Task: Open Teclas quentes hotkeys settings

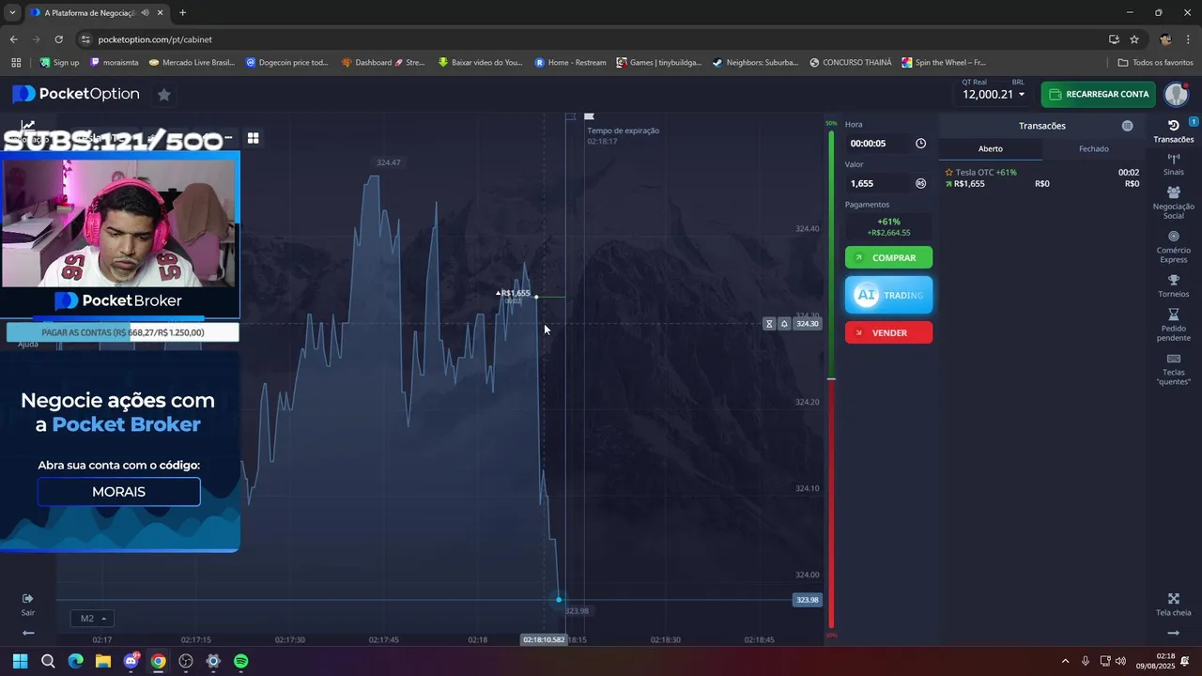Action: tap(1173, 369)
